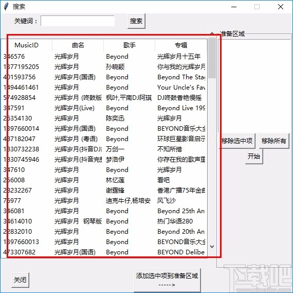The image size is (293, 293).
Task: Select row with MusicID 437182047
Action: [104, 139]
